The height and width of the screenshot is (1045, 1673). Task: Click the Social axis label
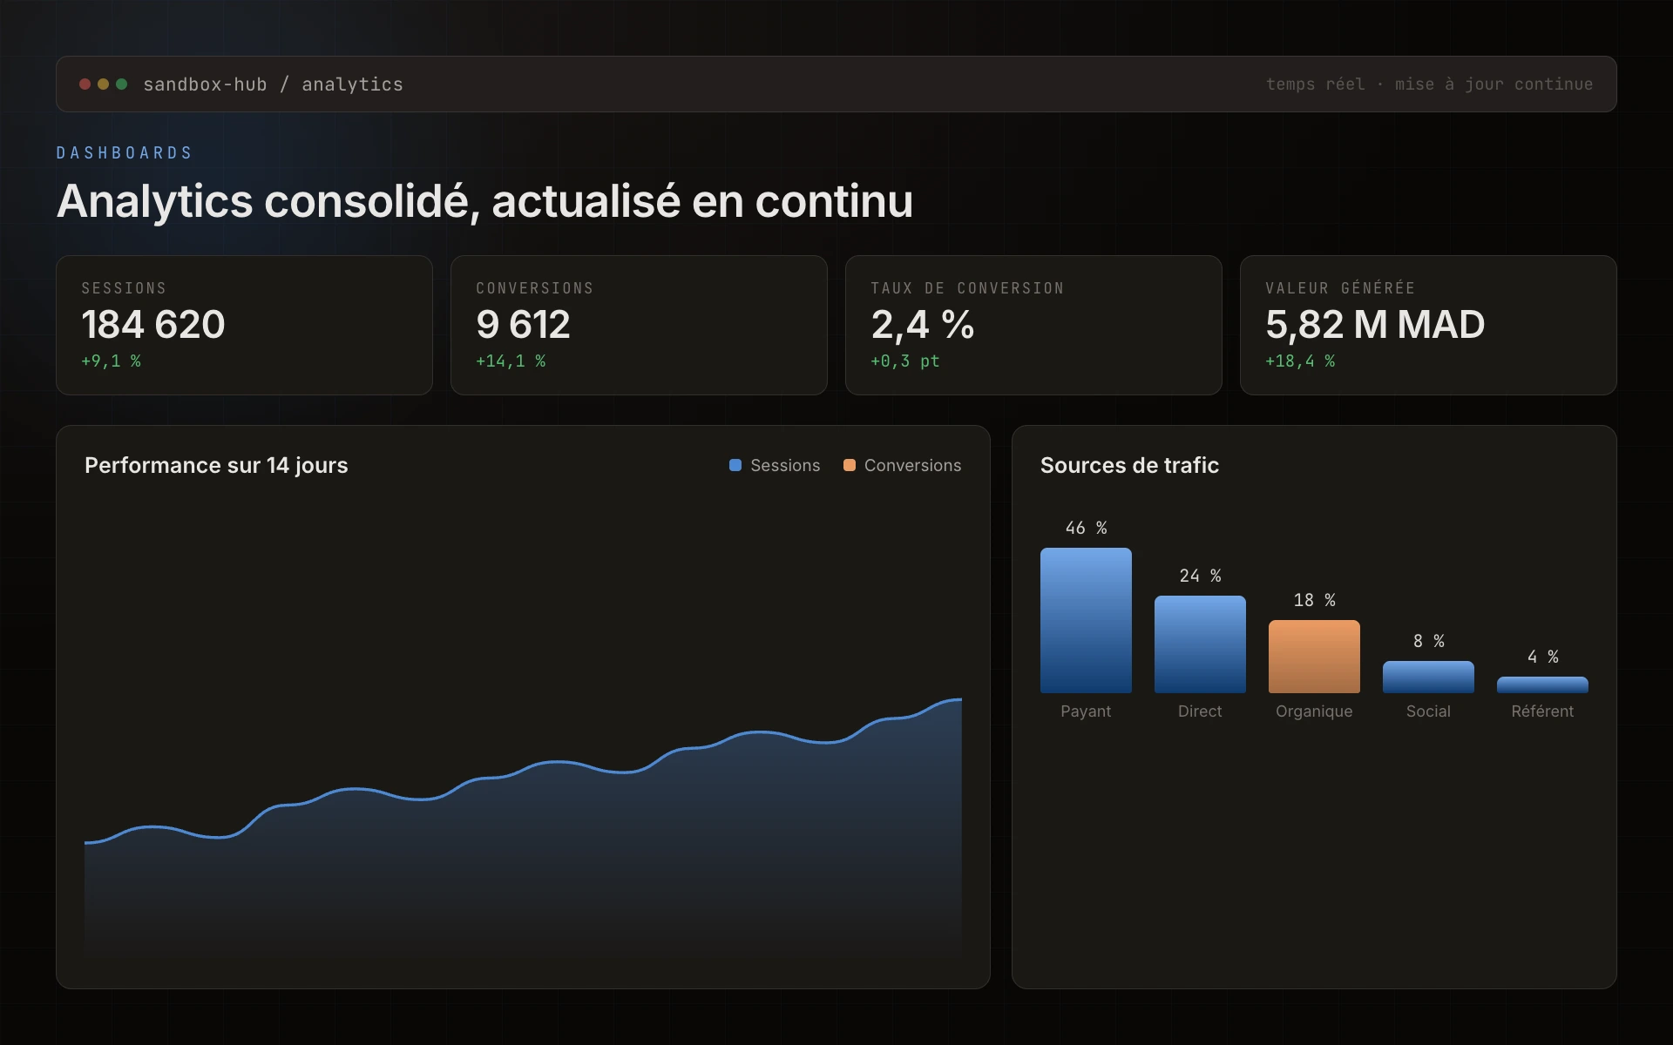coord(1428,711)
